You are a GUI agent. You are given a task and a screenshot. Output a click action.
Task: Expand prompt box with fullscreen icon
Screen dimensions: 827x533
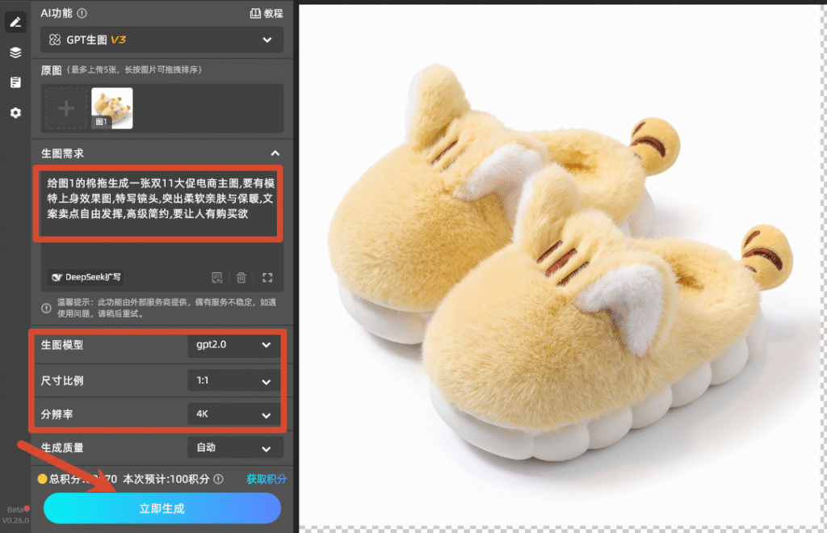pyautogui.click(x=267, y=277)
